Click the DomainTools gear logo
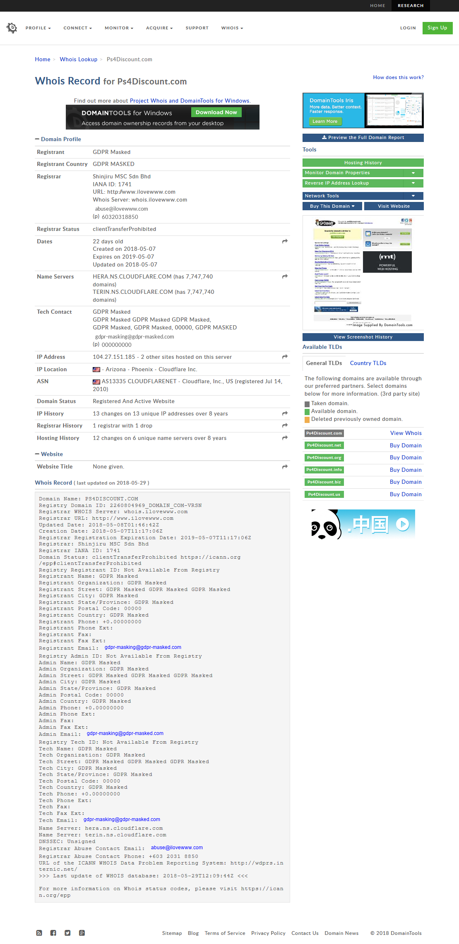The width and height of the screenshot is (459, 944). coord(12,28)
